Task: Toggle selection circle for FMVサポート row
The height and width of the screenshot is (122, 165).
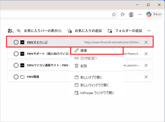Action: tap(16, 54)
